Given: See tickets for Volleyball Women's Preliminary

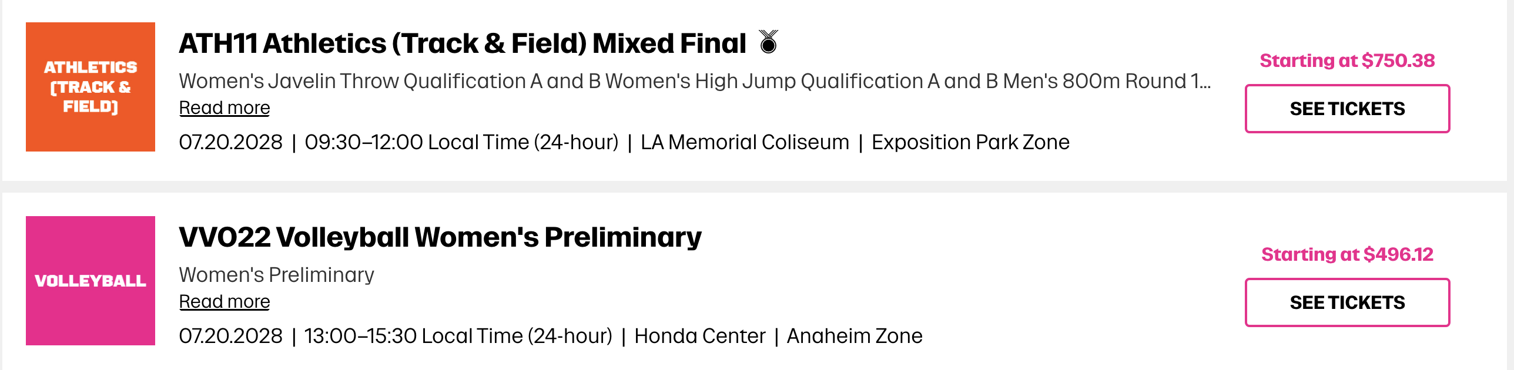Looking at the screenshot, I should pos(1347,302).
